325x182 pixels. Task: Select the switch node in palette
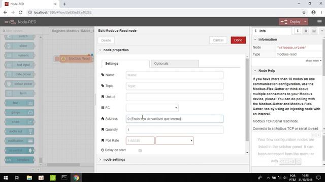click(20, 36)
